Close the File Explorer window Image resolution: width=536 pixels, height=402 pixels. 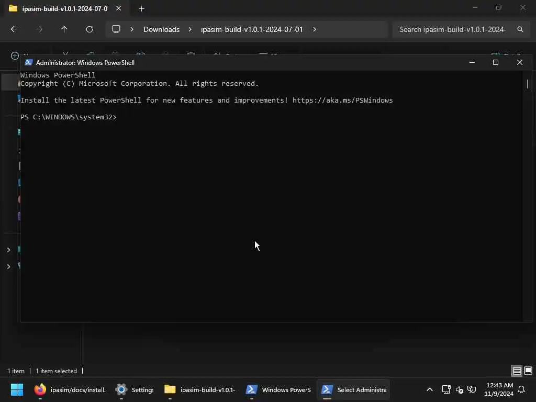pos(523,7)
